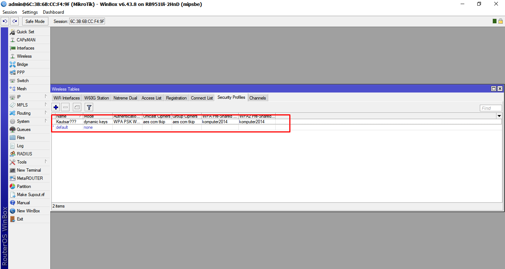Select the default security profile row

(62, 127)
